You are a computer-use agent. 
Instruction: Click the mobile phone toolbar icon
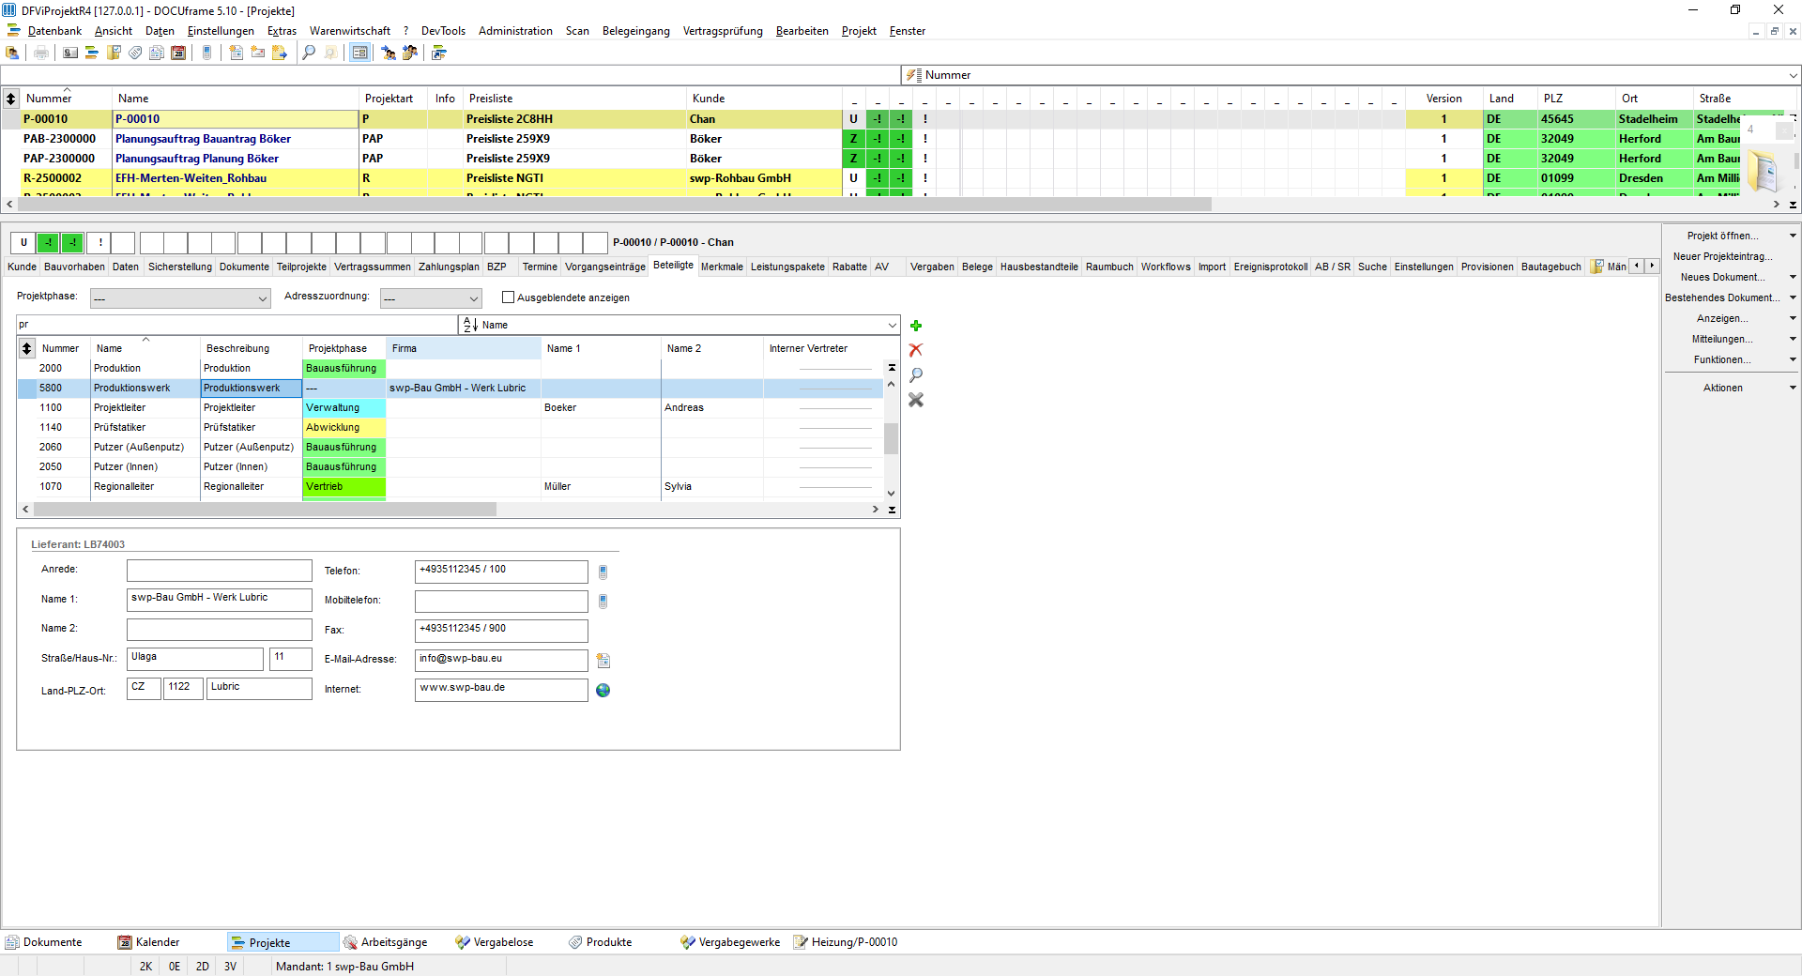(207, 53)
